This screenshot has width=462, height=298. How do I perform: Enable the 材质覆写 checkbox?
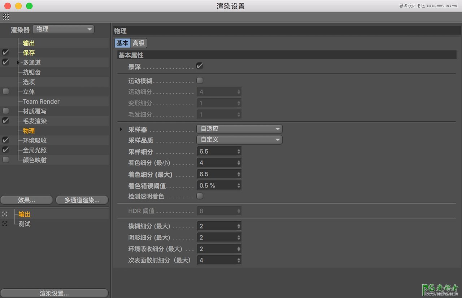point(5,111)
